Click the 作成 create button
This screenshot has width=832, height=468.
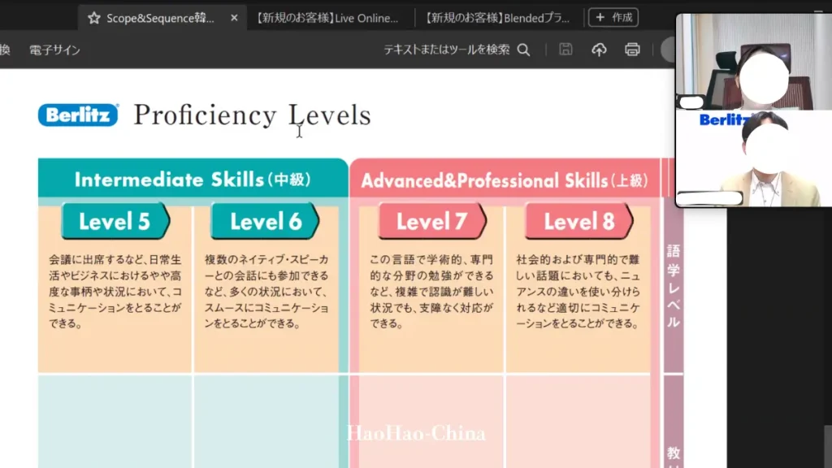(613, 18)
